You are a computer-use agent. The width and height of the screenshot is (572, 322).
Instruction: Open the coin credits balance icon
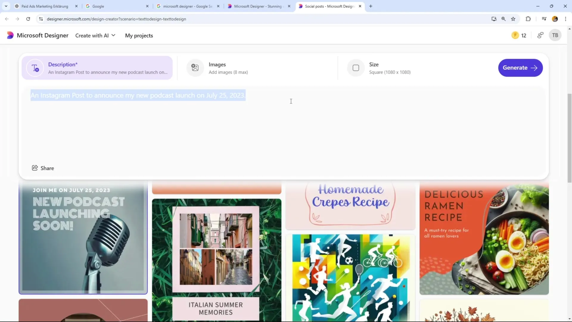click(515, 35)
